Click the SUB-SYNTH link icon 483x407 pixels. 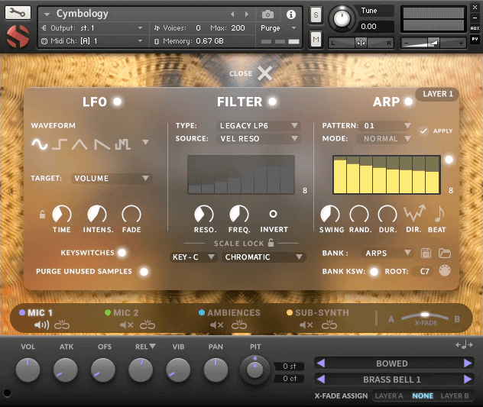329,325
